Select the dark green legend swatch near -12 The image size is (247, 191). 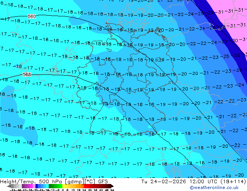pyautogui.click(x=50, y=186)
